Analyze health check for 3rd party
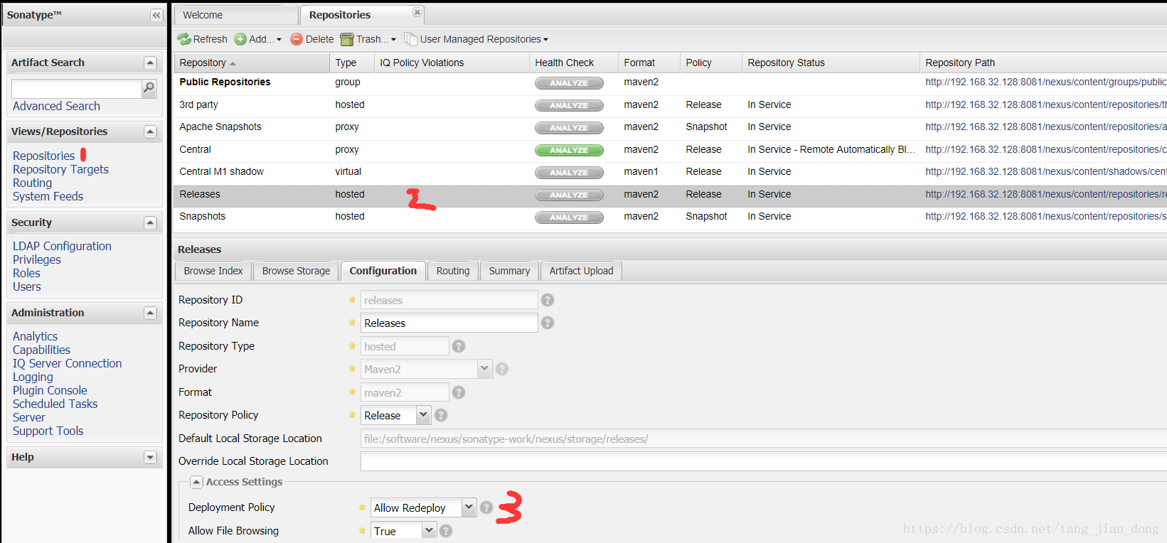The image size is (1167, 543). coord(569,105)
